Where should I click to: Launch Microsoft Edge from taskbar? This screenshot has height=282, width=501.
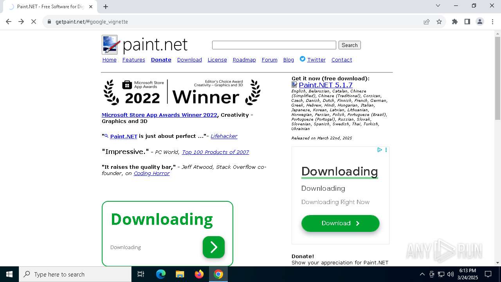161,274
